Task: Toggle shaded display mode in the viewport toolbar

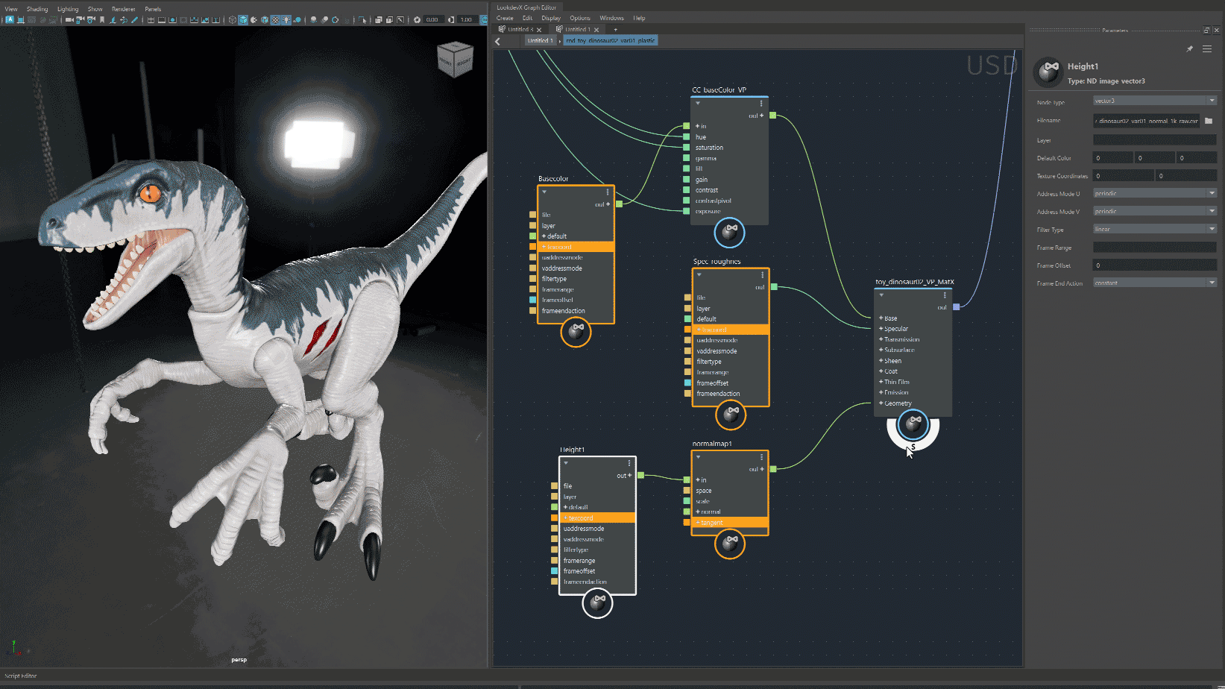Action: pyautogui.click(x=244, y=20)
